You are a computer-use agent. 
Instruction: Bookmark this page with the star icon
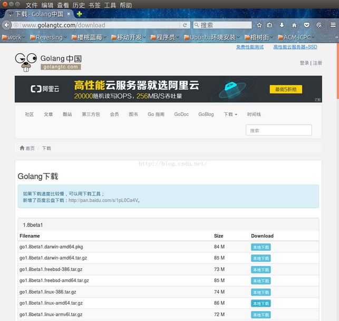click(259, 25)
